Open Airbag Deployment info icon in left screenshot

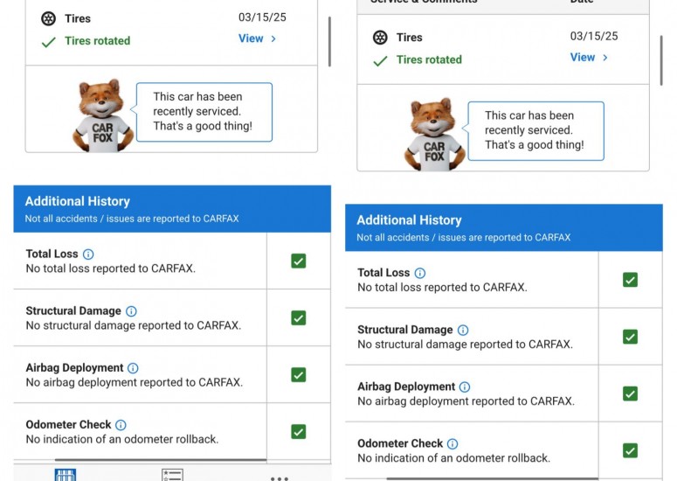click(133, 368)
